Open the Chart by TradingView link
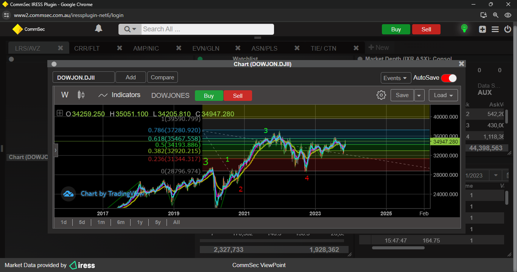This screenshot has width=517, height=272. (x=113, y=194)
